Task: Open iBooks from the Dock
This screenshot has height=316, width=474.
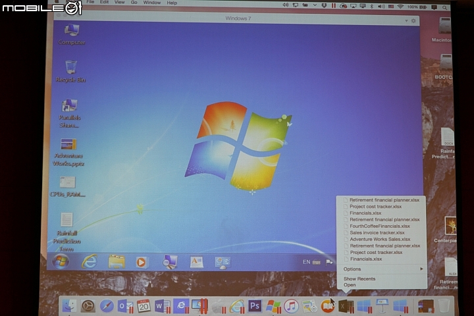Action: point(328,306)
